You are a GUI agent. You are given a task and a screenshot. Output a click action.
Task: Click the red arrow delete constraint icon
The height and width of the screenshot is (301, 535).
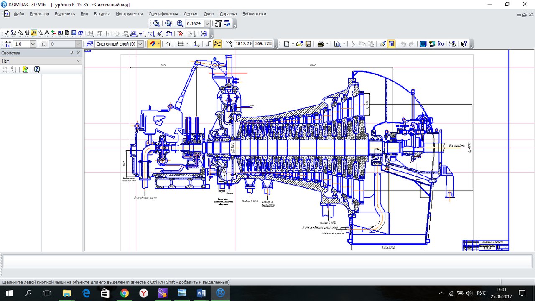coord(180,33)
